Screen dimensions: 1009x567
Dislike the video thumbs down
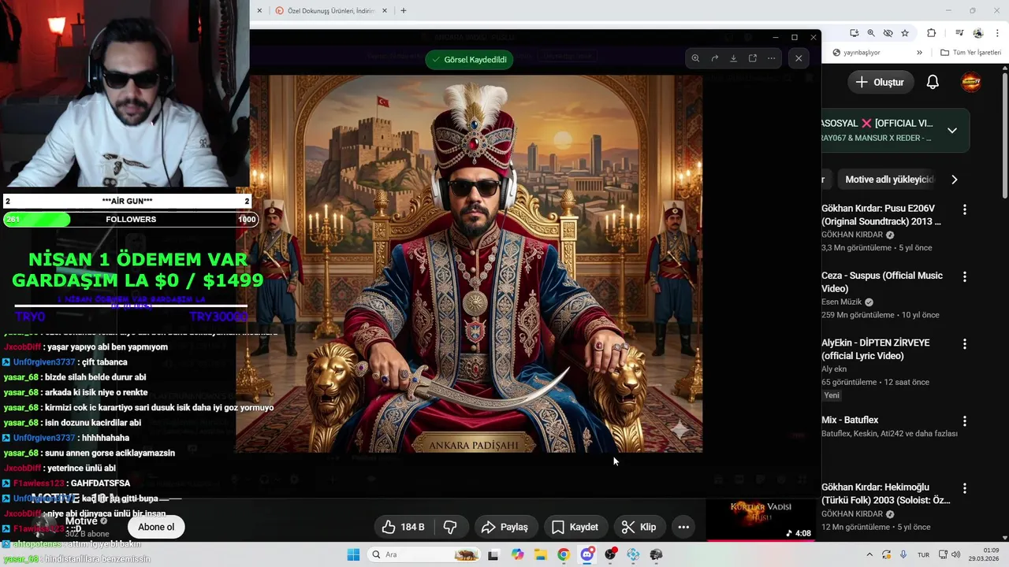pyautogui.click(x=451, y=527)
